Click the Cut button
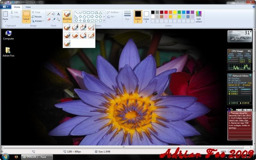Image resolution: width=256 pixels, height=160 pixels. pos(14,12)
